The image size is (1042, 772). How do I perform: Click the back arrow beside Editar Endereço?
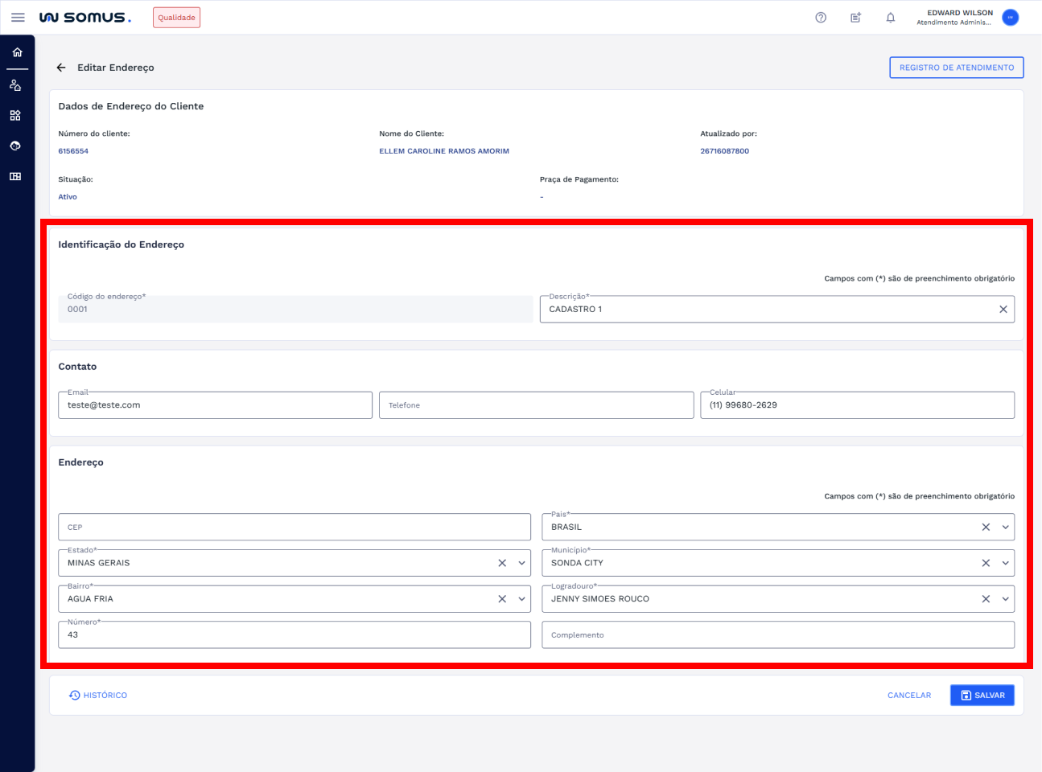(x=61, y=68)
